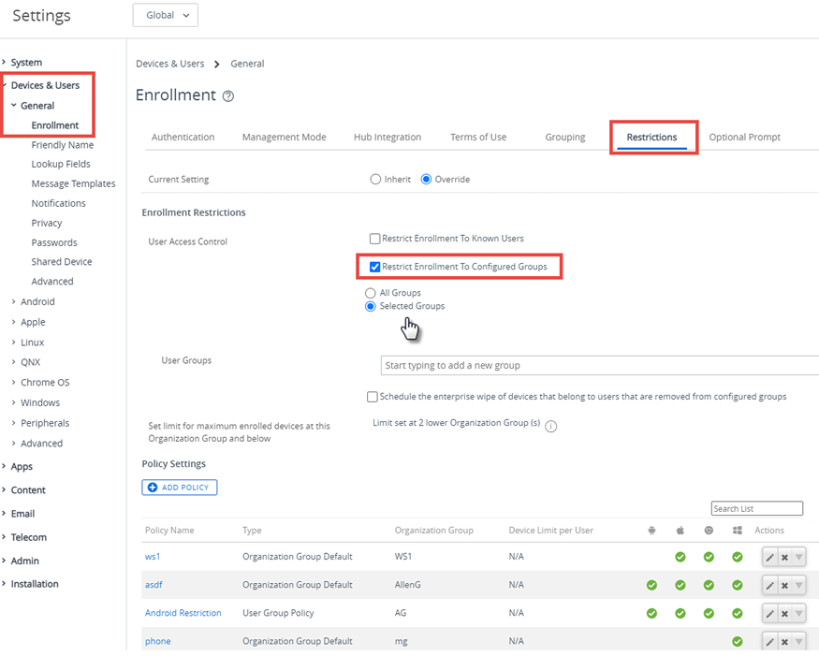819x656 pixels.
Task: Expand the Android settings node
Action: (x=14, y=301)
